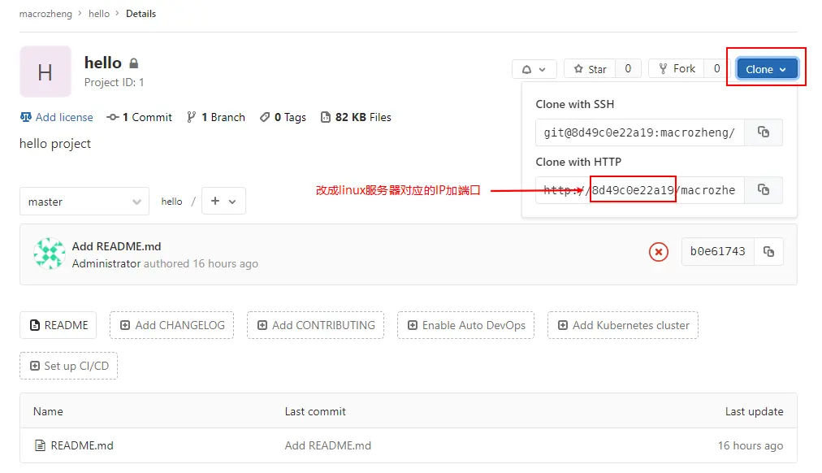Copy the SSH clone URL
The width and height of the screenshot is (822, 473).
tap(764, 132)
